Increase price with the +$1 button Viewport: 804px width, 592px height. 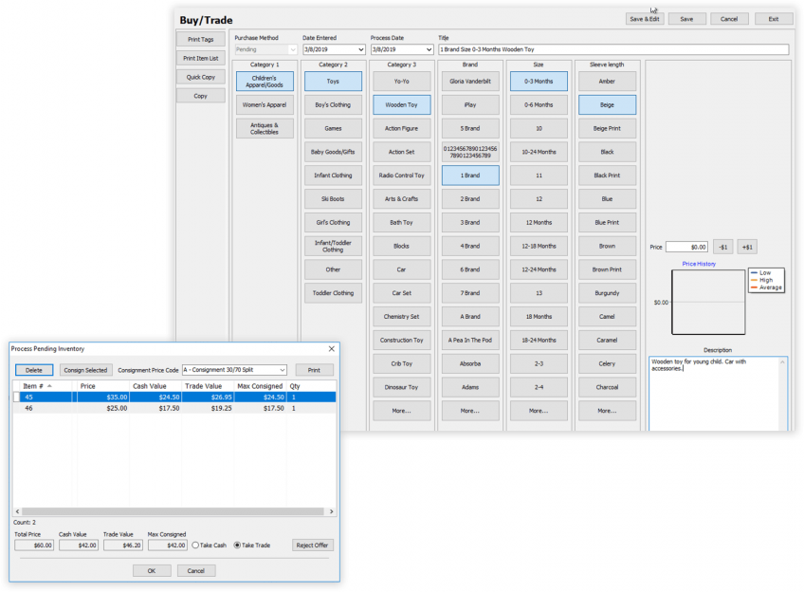(x=747, y=247)
